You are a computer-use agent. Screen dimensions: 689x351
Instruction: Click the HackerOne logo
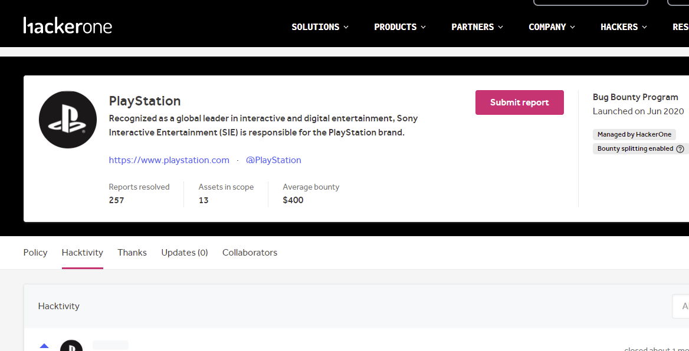[68, 26]
